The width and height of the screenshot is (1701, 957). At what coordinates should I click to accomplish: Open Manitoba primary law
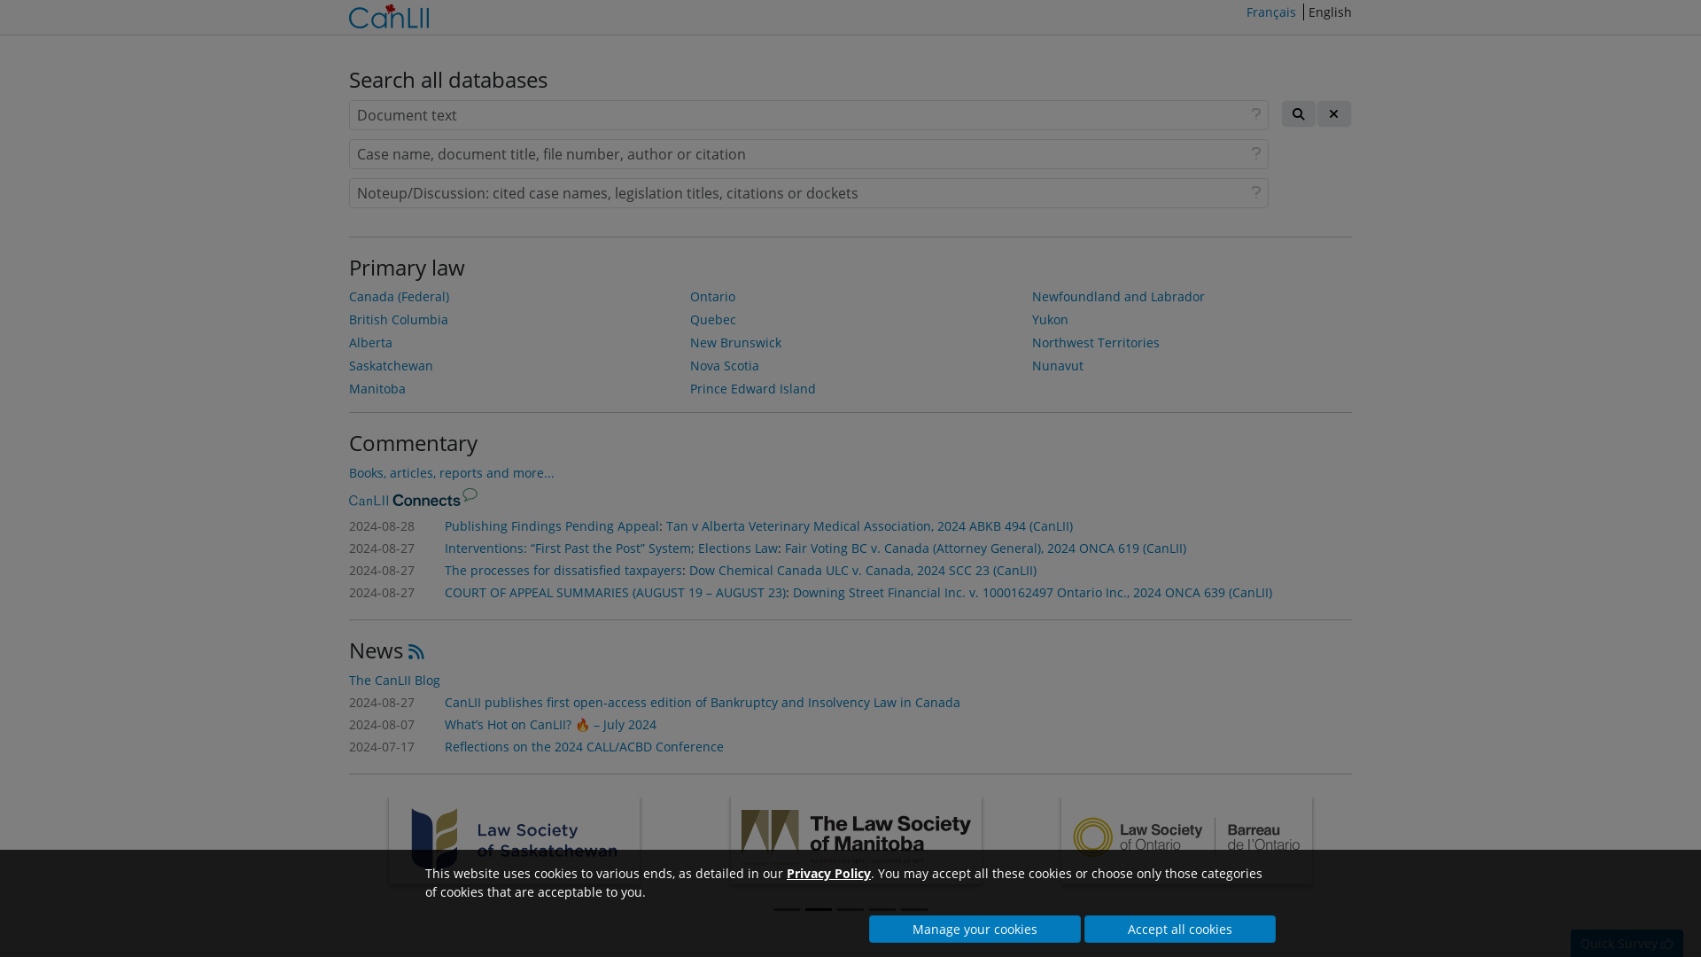click(377, 389)
